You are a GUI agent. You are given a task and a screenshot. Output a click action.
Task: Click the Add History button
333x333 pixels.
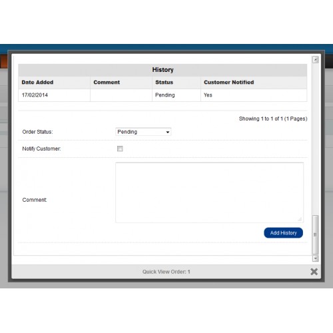pos(283,232)
